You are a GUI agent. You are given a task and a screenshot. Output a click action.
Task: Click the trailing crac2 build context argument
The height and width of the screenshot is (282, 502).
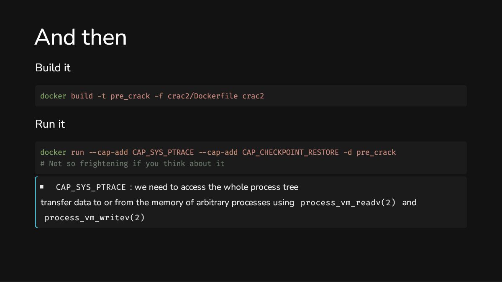(x=253, y=96)
